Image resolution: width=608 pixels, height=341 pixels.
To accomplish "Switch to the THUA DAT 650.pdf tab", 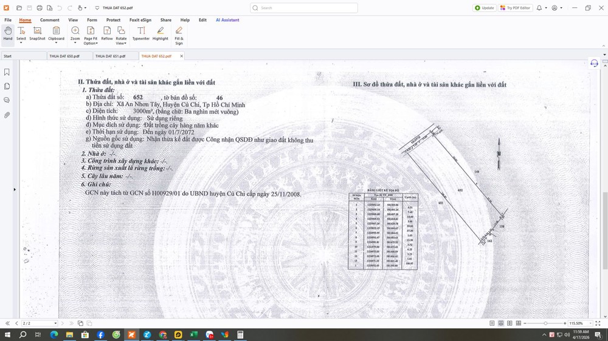I will (x=64, y=56).
